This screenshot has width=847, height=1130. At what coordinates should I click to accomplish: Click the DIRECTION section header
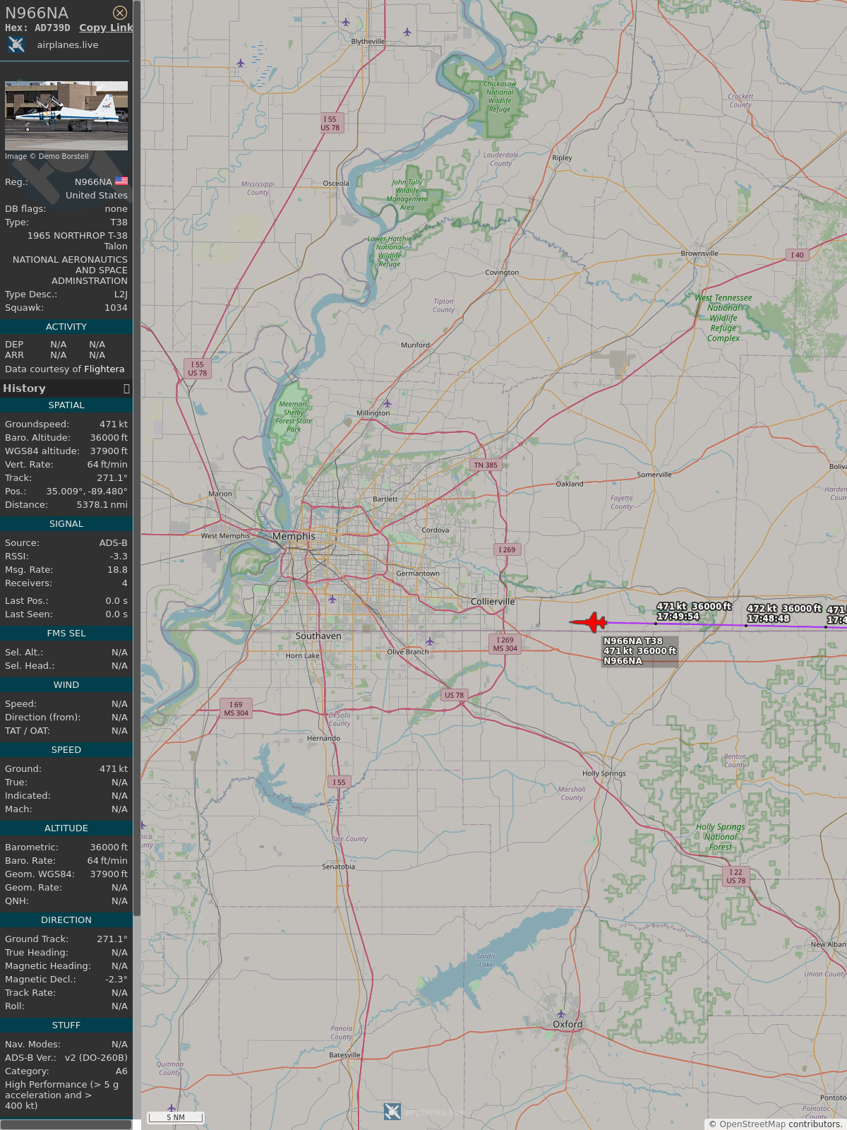66,920
